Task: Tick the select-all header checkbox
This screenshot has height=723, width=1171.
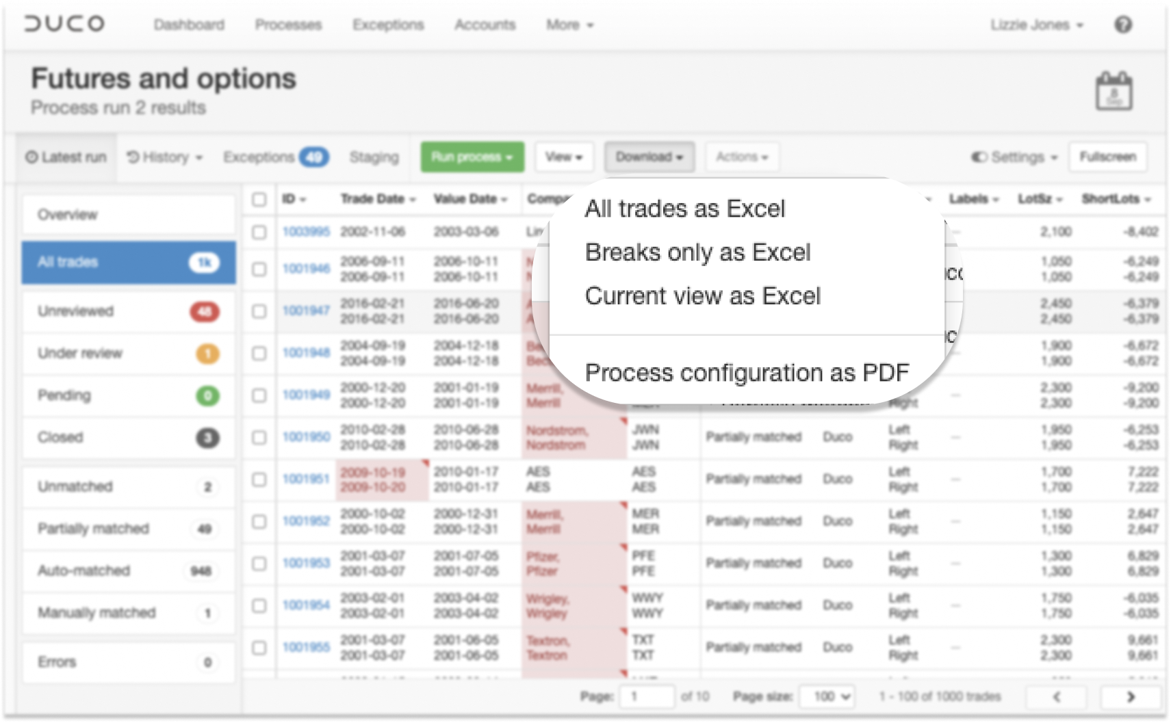Action: point(259,199)
